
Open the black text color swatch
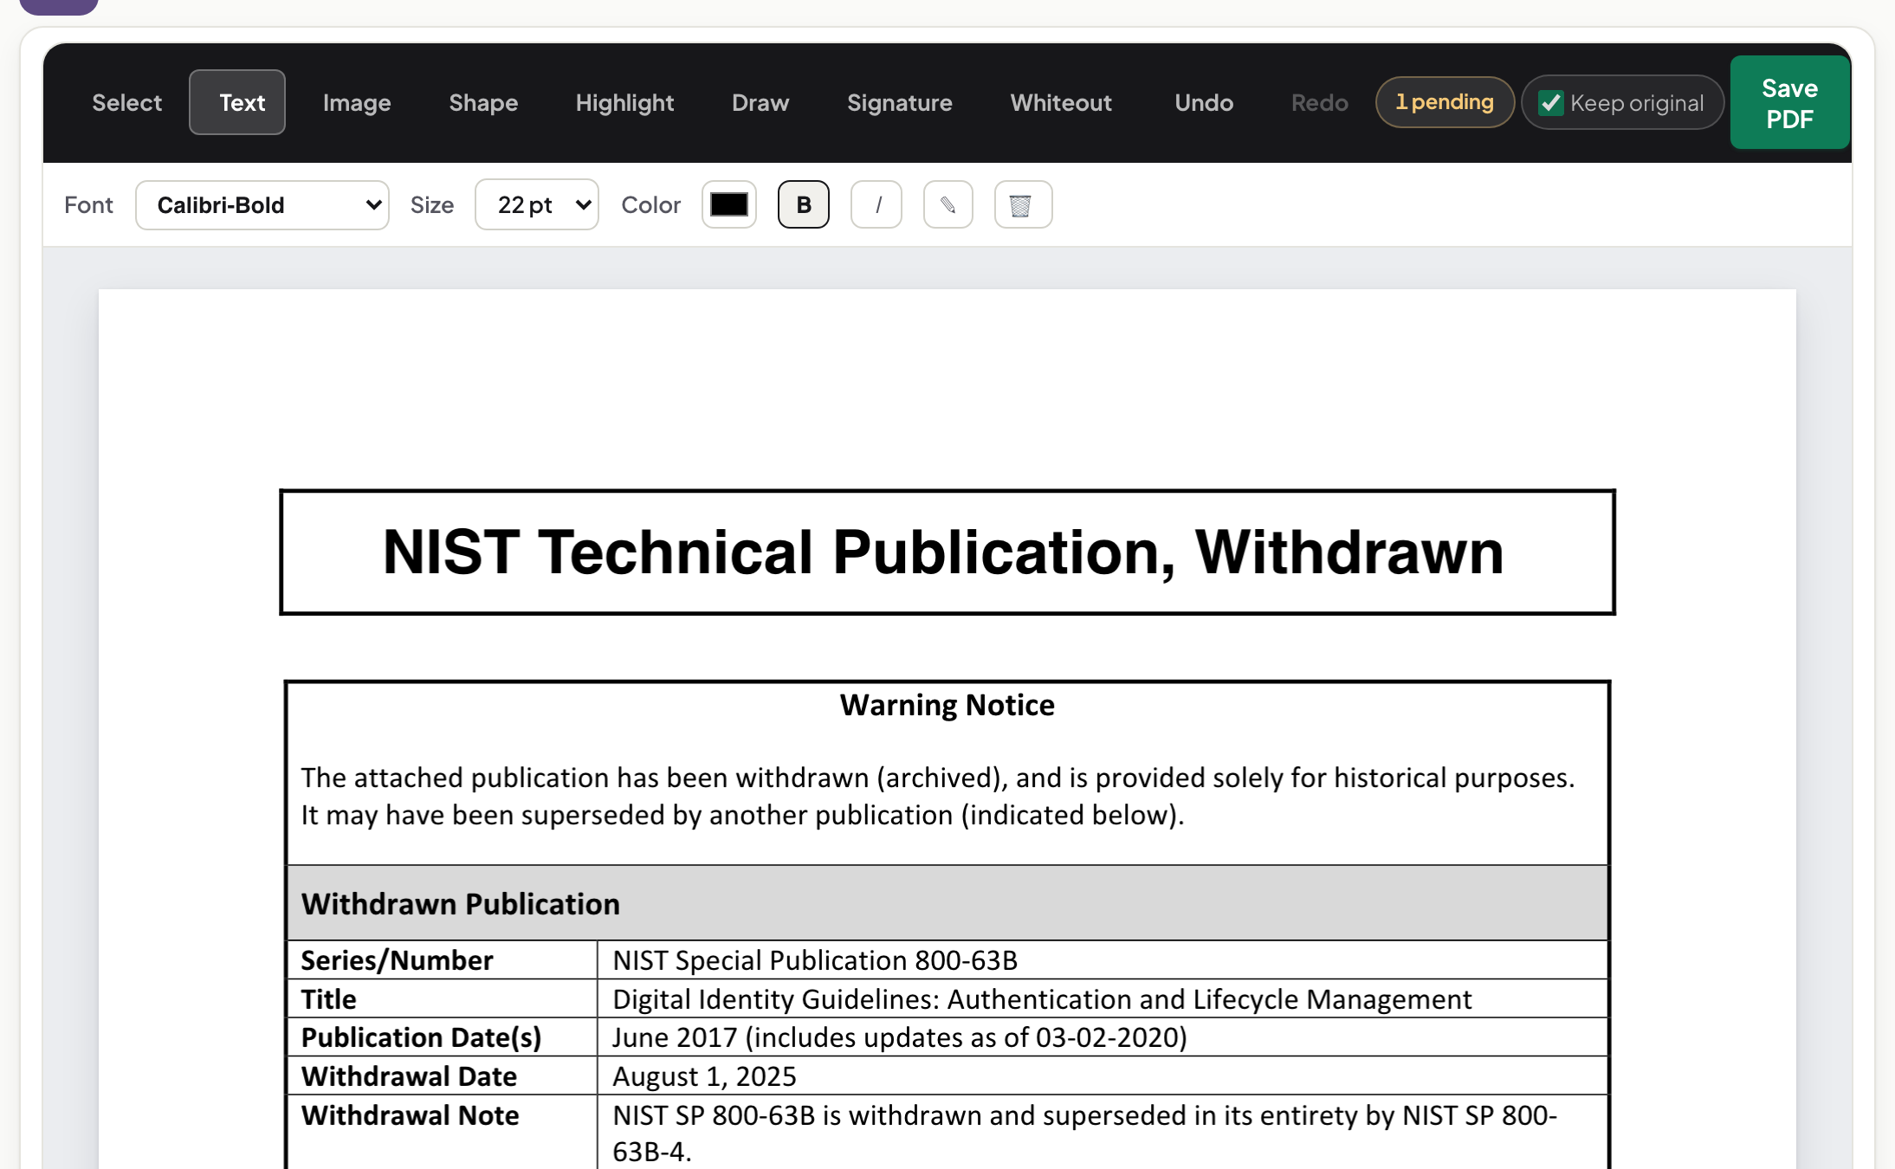(729, 205)
